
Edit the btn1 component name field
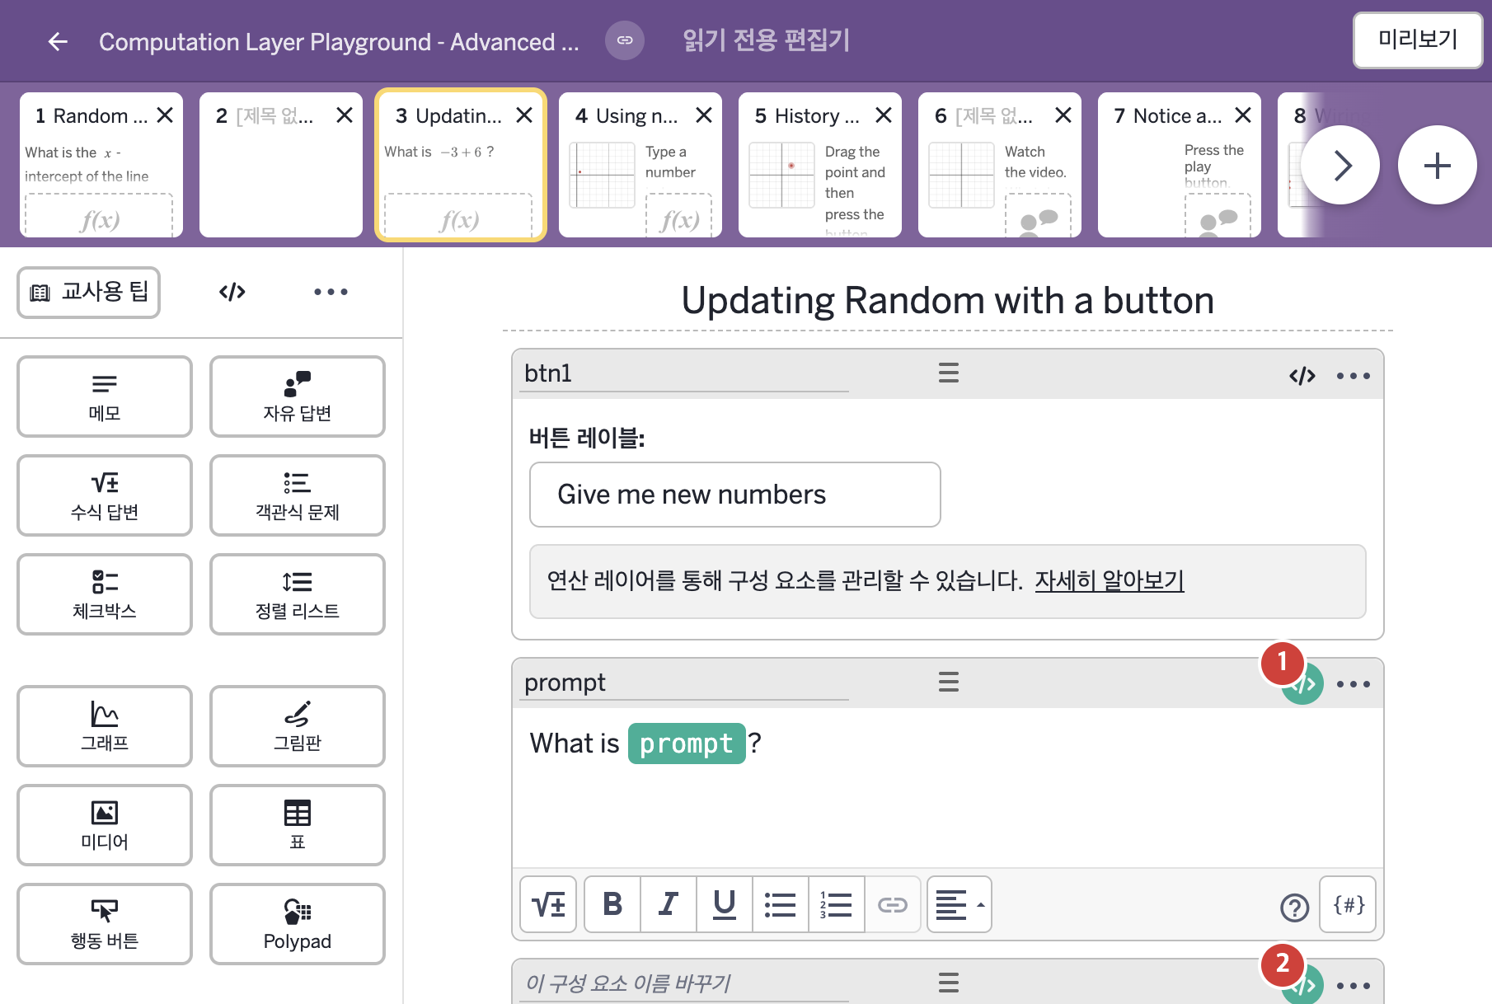(684, 373)
